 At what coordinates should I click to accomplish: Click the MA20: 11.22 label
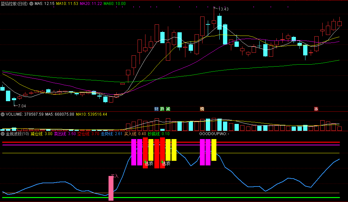[91, 4]
